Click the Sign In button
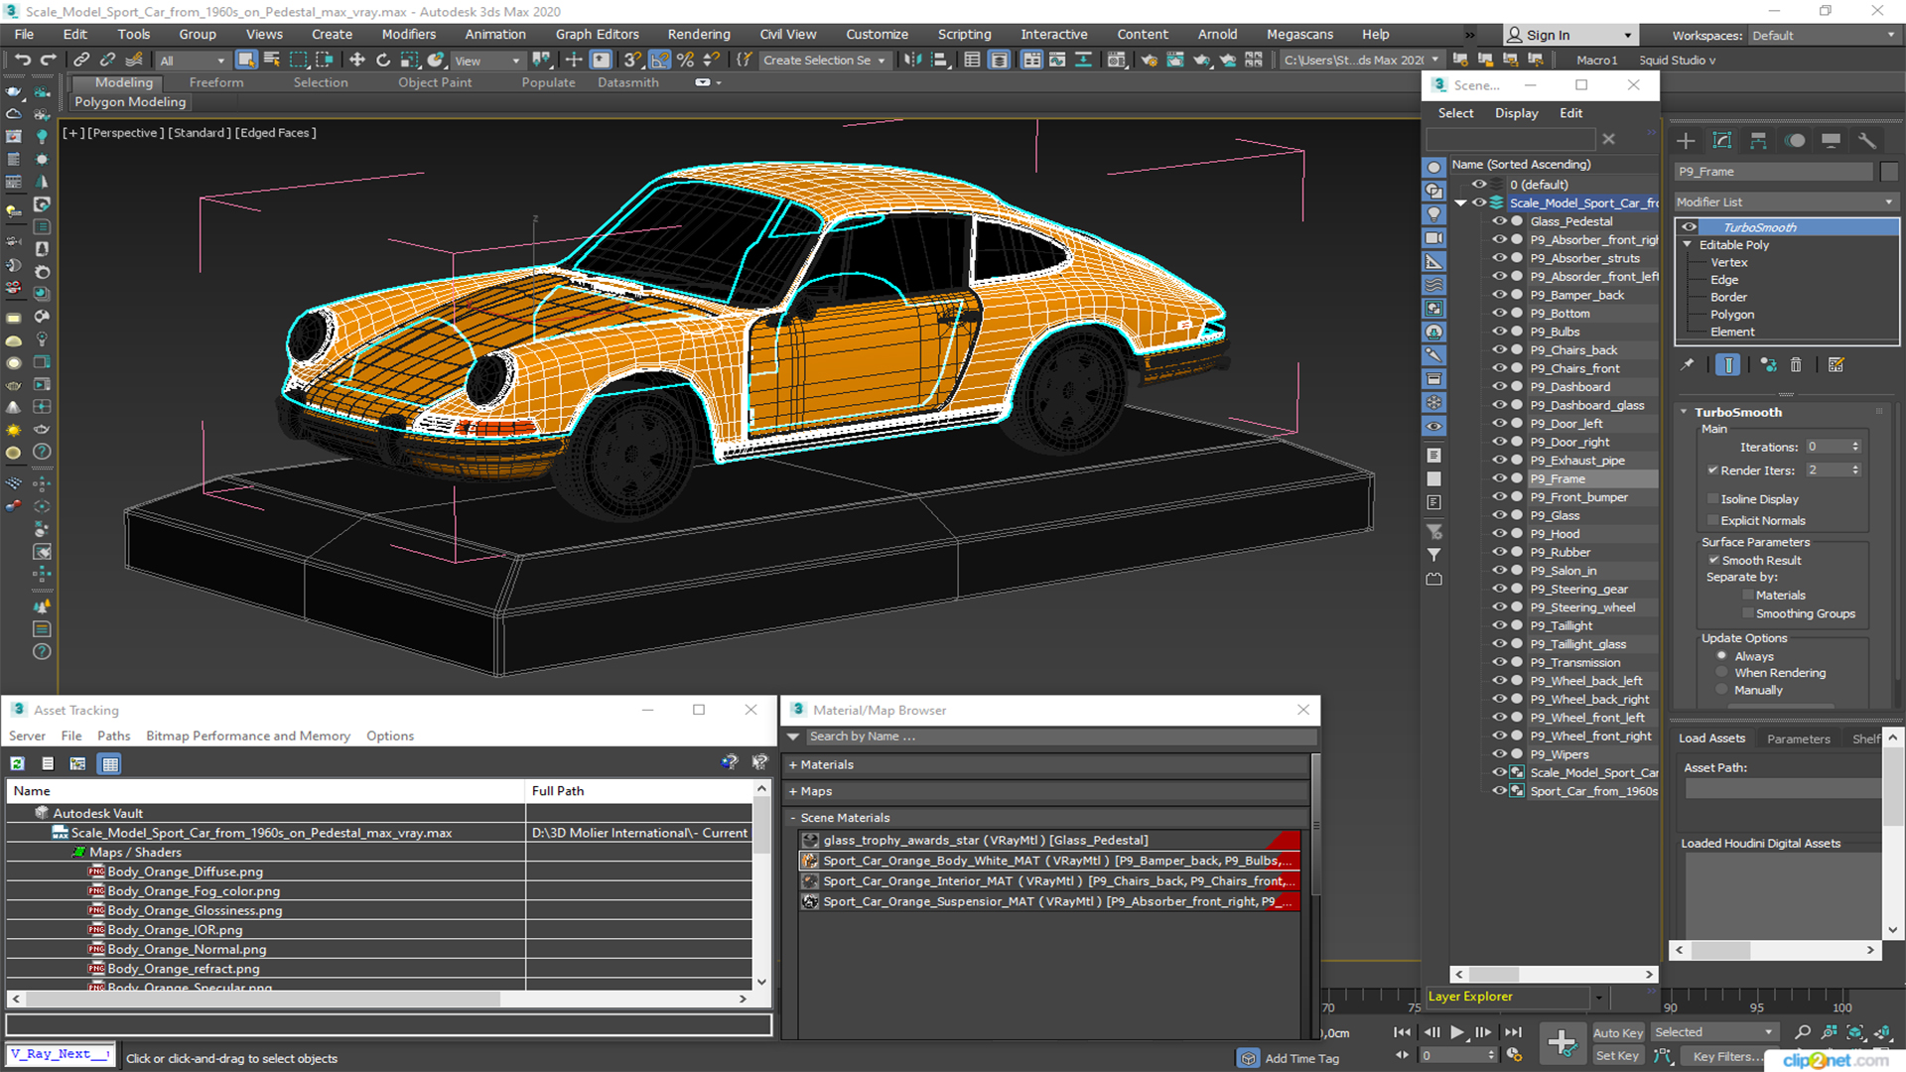This screenshot has height=1072, width=1906. click(x=1568, y=35)
